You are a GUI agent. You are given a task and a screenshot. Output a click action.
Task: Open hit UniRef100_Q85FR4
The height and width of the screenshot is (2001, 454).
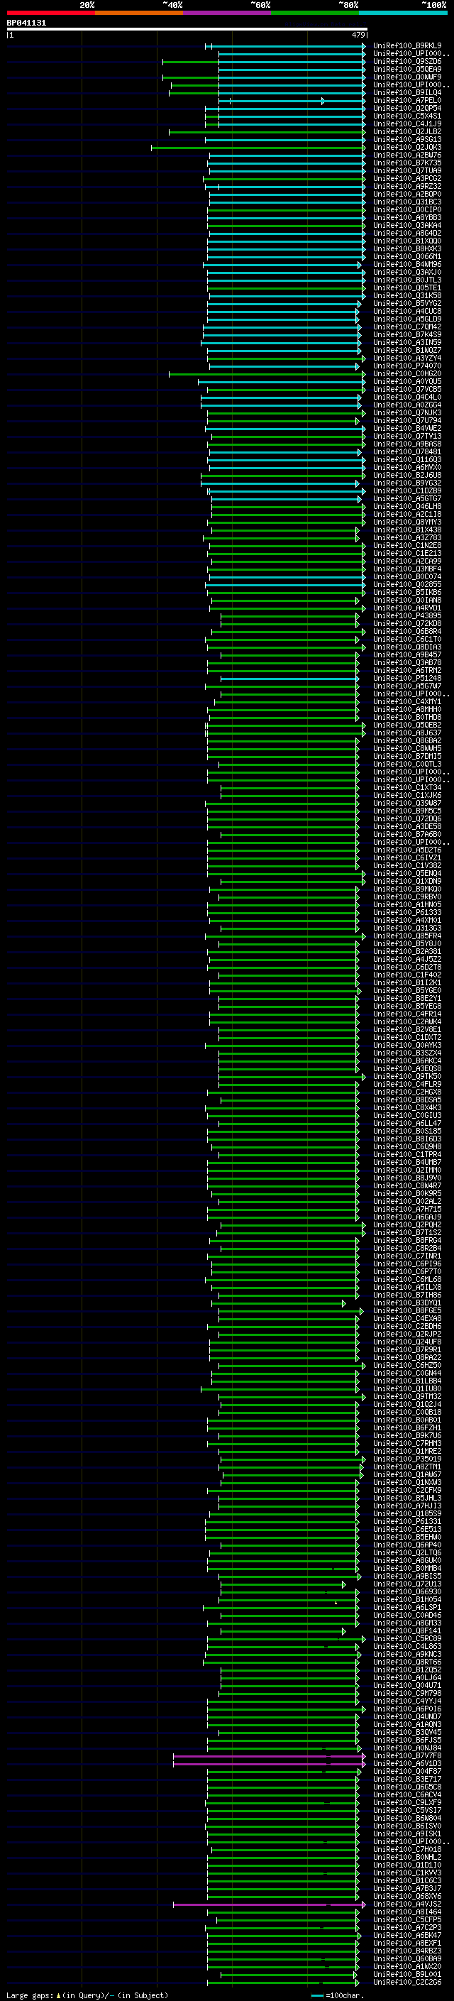pos(407,936)
